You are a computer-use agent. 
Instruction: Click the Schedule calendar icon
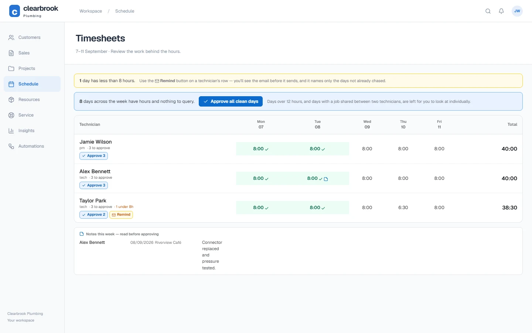point(11,84)
